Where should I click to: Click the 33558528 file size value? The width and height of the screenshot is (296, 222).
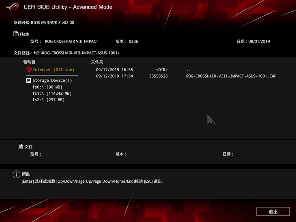click(159, 76)
